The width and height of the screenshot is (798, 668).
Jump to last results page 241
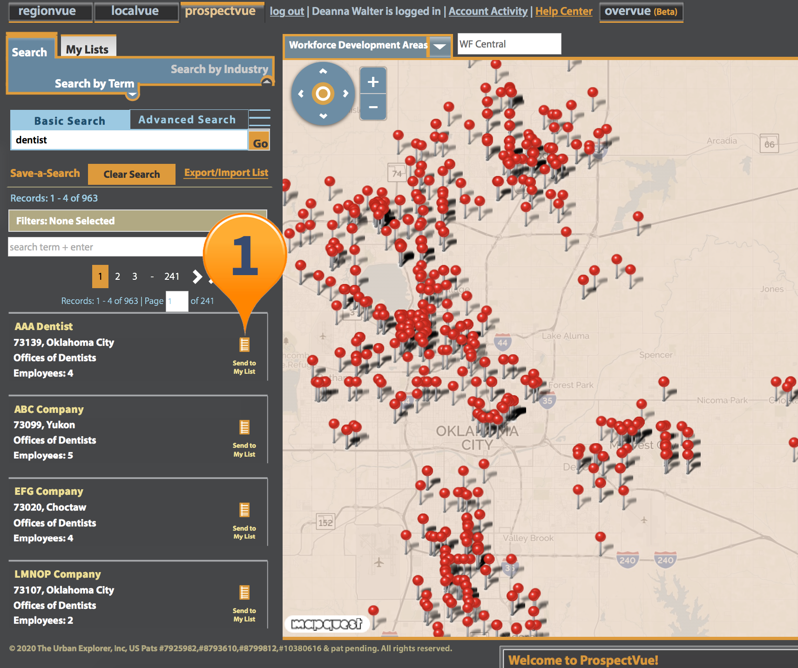172,277
